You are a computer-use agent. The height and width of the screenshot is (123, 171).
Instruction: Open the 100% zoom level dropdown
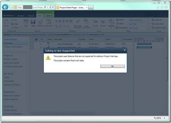click(164, 118)
